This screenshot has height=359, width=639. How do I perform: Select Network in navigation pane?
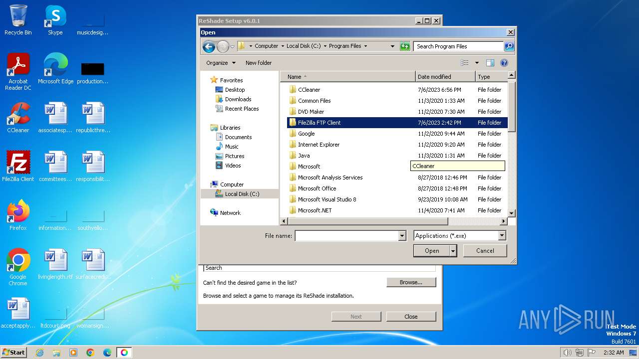(230, 213)
